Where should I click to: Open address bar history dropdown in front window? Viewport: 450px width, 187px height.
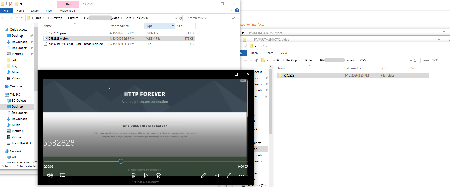176,18
